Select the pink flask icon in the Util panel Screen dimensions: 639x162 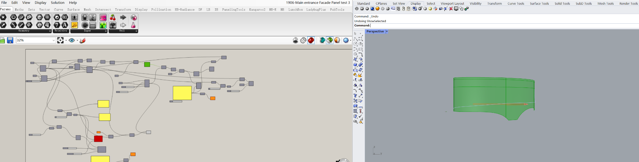133,25
